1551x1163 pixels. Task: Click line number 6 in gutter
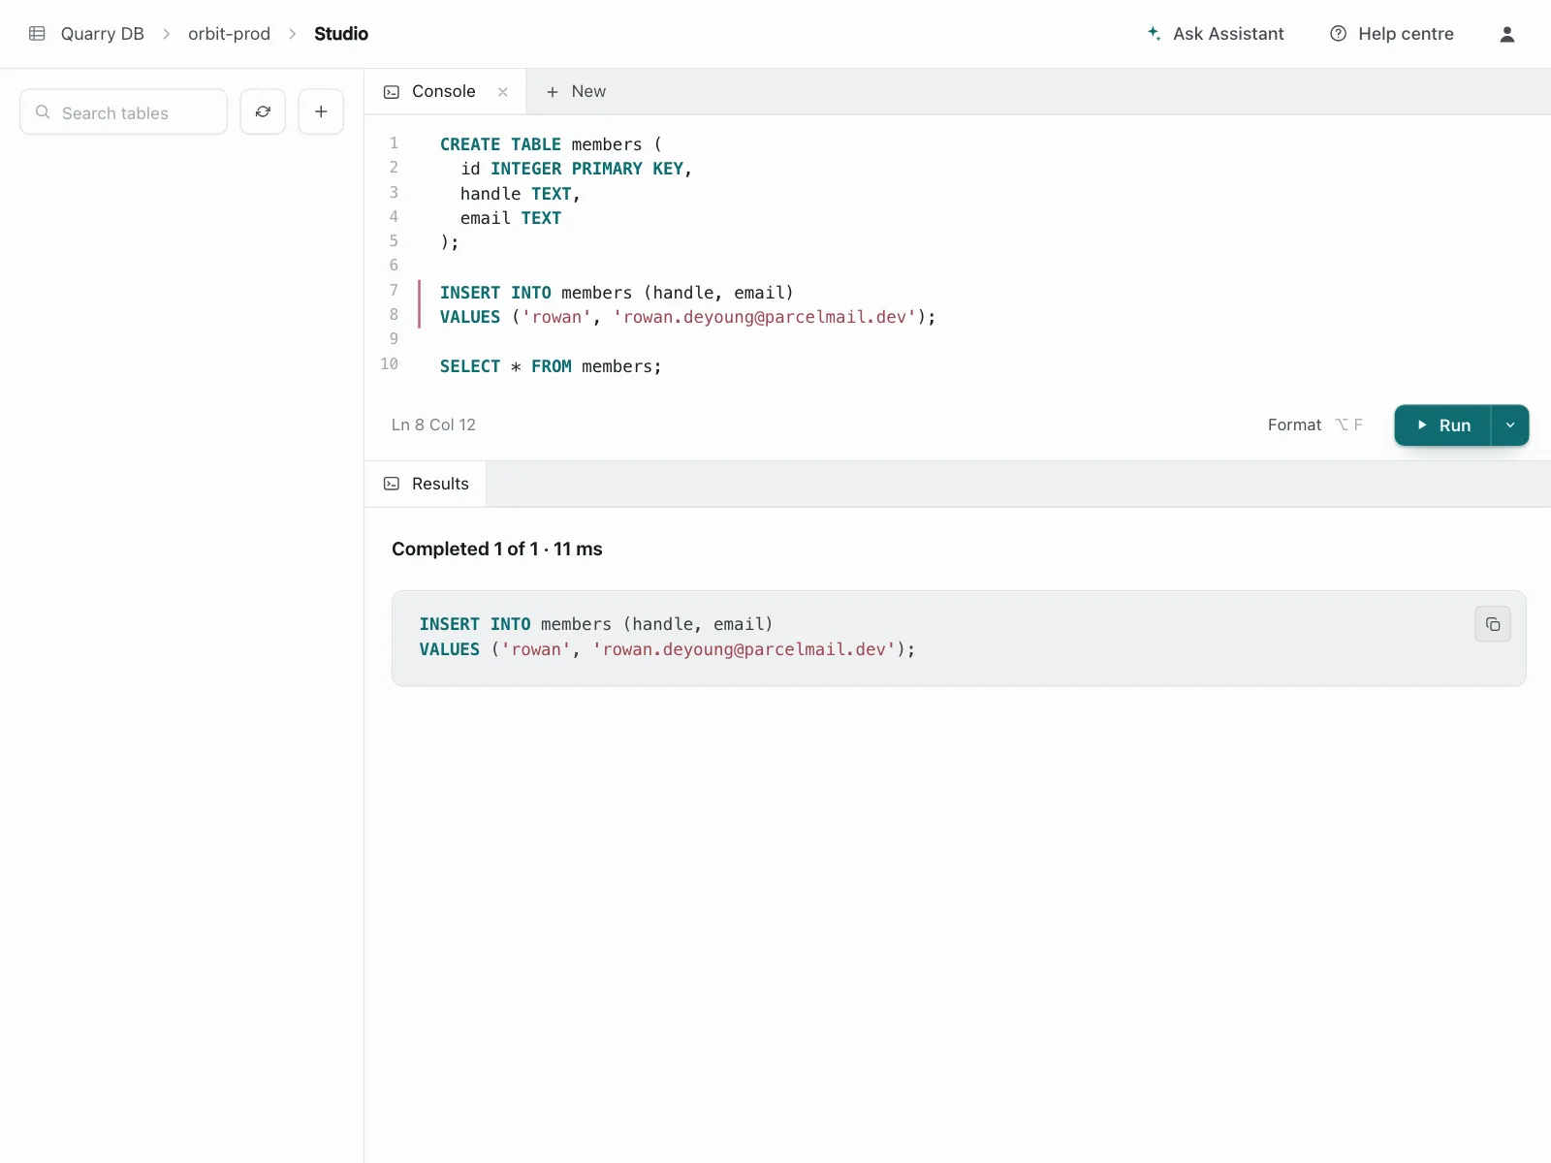394,265
